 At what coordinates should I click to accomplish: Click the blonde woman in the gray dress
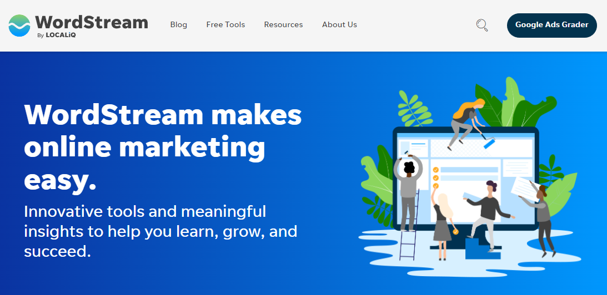(x=443, y=224)
